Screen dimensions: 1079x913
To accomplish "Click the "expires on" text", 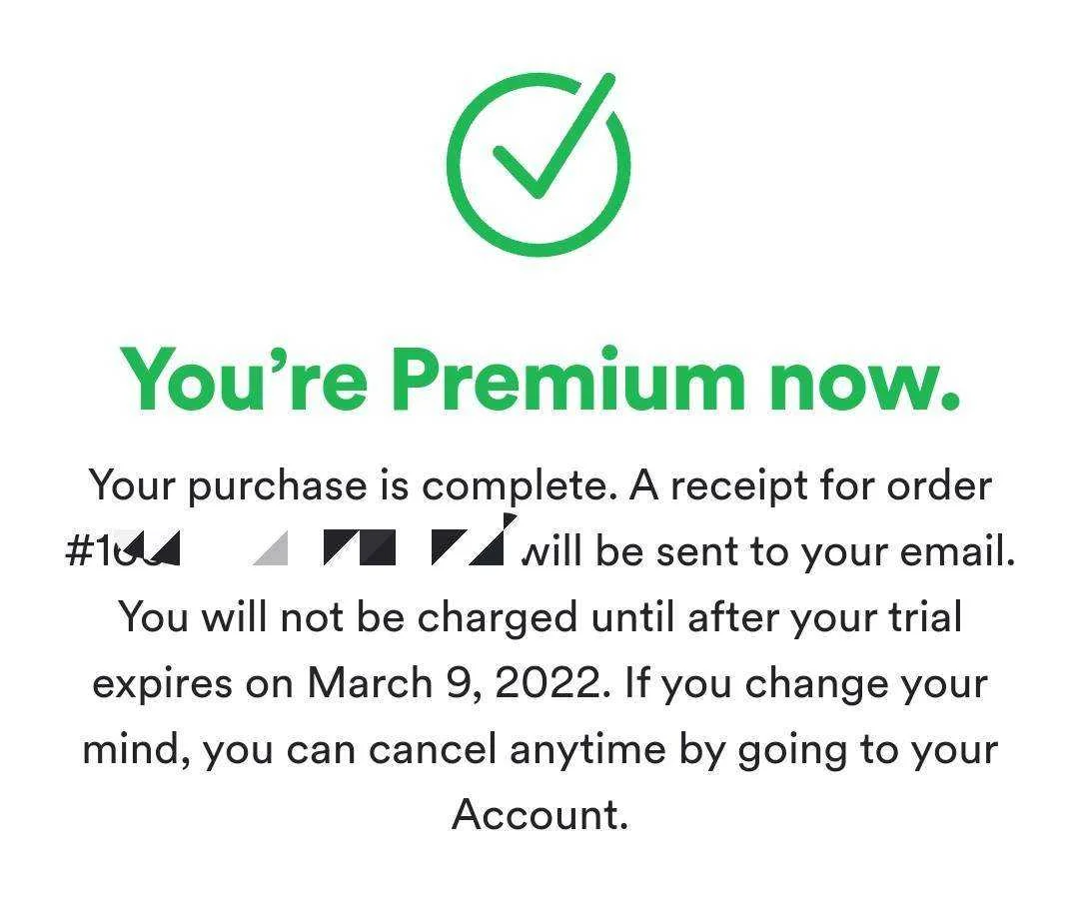I will point(193,685).
